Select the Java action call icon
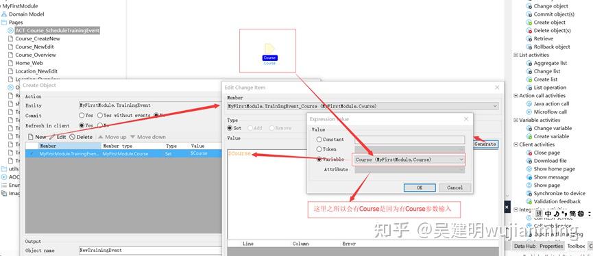 click(x=529, y=104)
